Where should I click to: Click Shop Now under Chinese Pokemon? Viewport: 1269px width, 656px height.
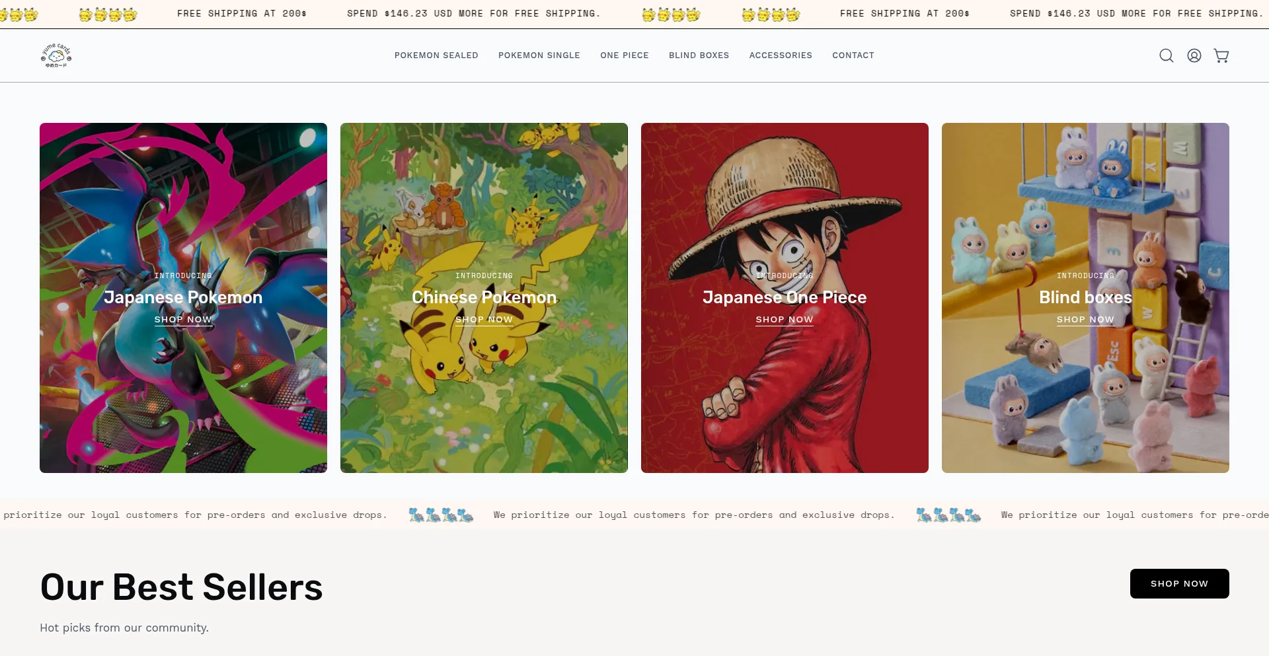[484, 320]
